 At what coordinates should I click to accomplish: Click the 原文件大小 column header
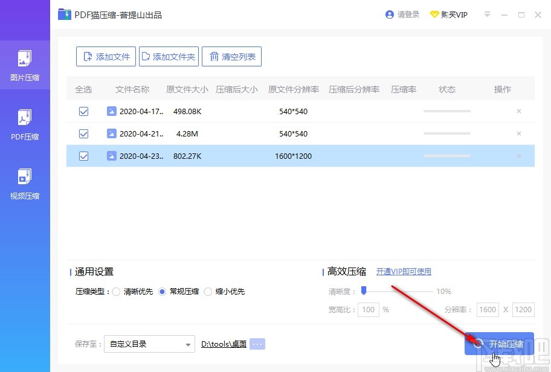pos(187,89)
